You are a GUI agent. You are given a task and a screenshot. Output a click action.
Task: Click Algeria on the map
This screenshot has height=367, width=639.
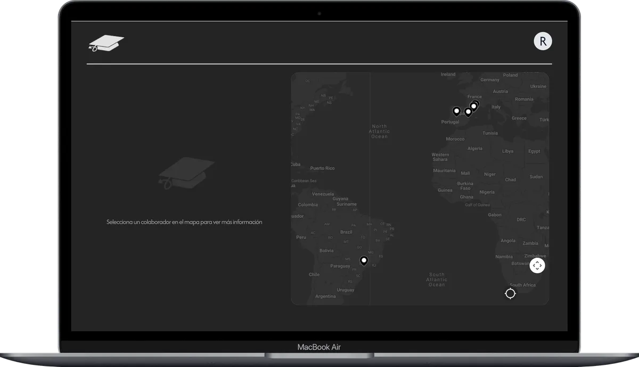474,149
